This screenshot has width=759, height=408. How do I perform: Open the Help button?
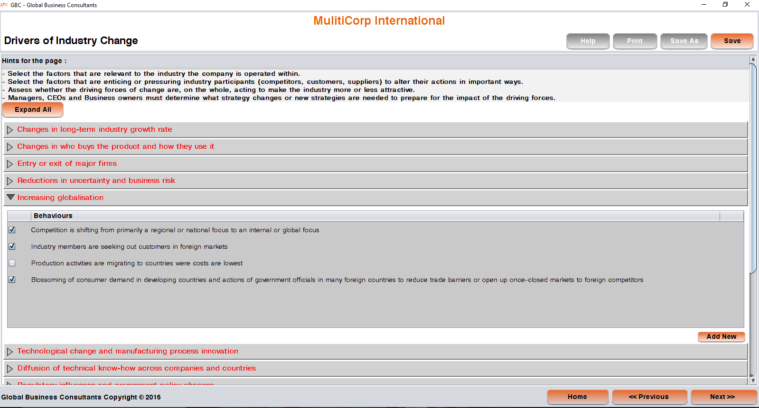[x=588, y=41]
